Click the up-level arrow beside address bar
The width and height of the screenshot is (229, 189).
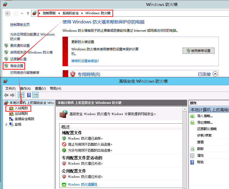pyautogui.click(x=28, y=13)
